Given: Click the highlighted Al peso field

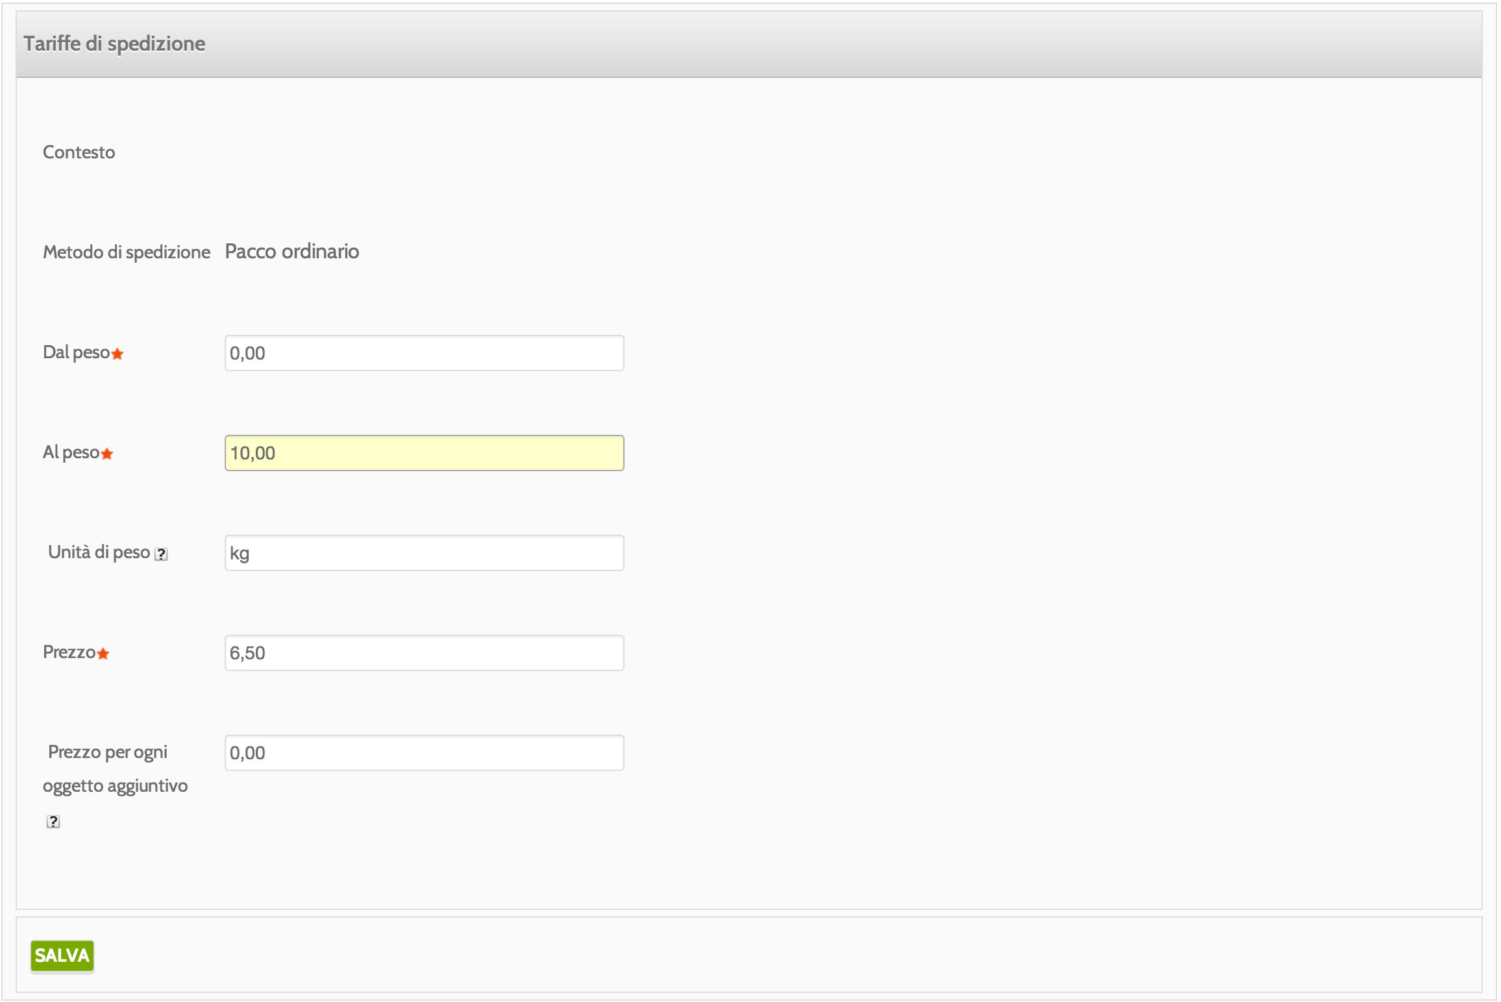Looking at the screenshot, I should pos(423,453).
